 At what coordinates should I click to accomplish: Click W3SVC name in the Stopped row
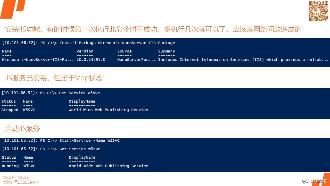point(29,110)
